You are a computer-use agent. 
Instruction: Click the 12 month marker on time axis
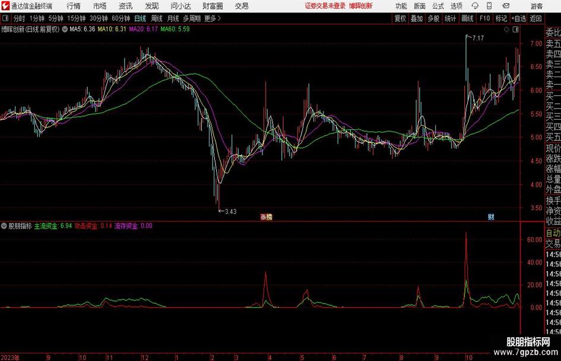(145, 357)
